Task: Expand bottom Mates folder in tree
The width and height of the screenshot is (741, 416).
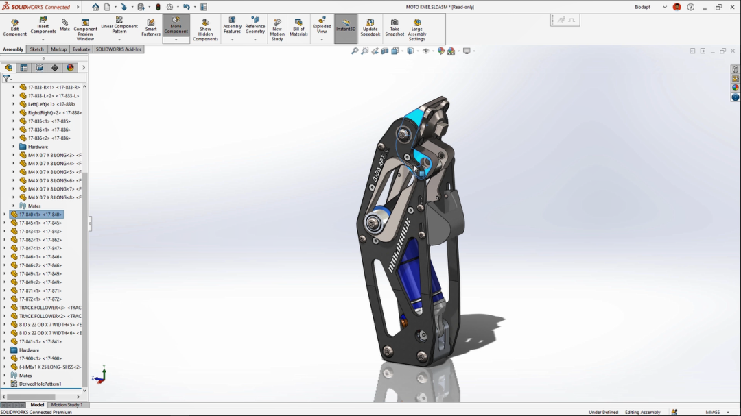Action: click(x=5, y=376)
